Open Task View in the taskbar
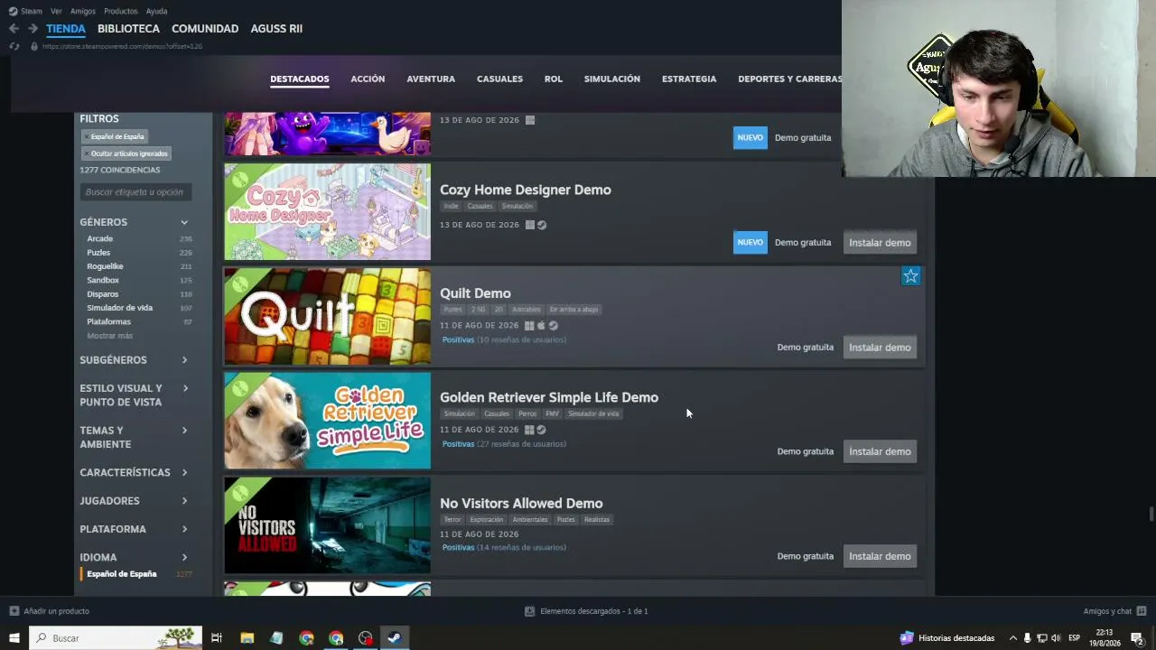 217,638
